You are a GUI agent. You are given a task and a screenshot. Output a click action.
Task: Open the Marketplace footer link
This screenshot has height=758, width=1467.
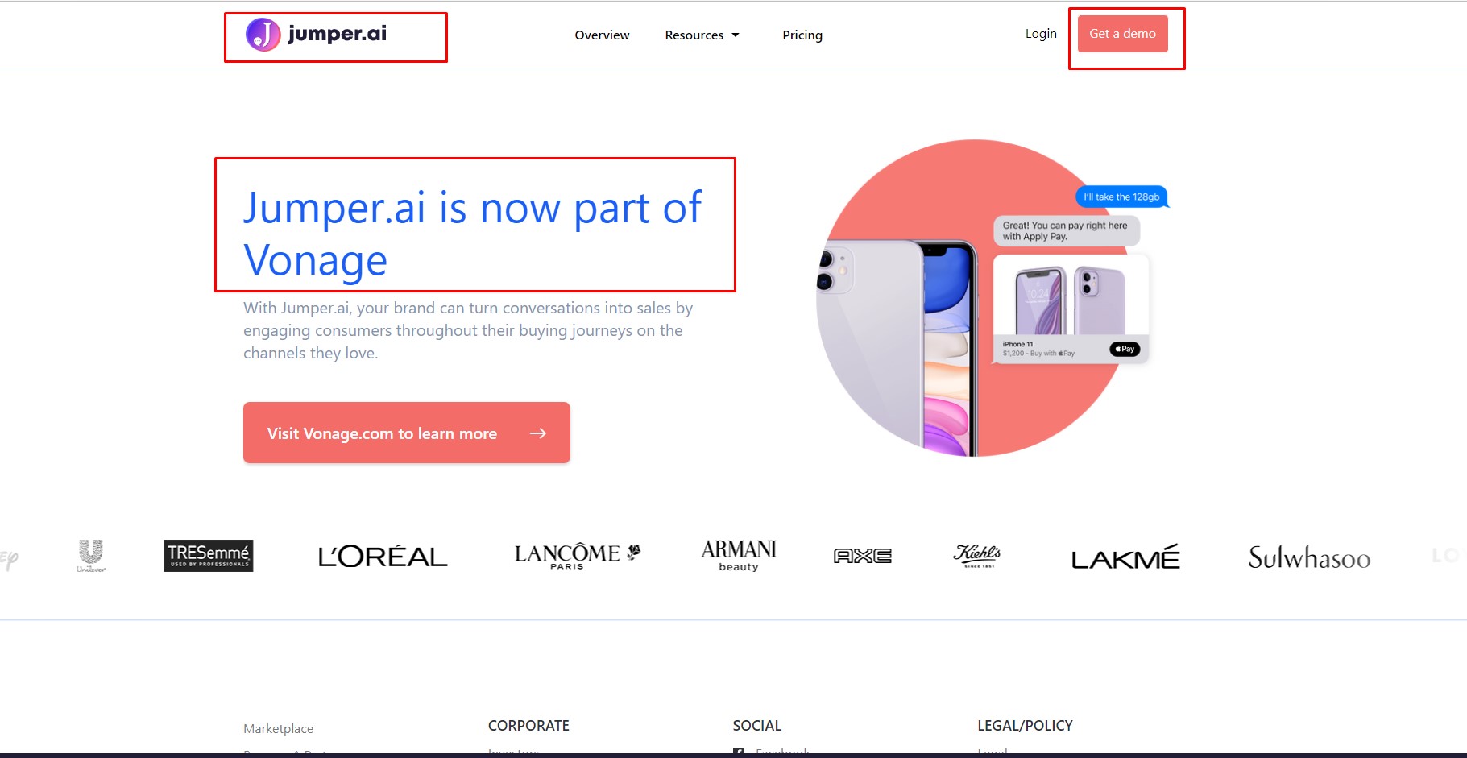tap(279, 728)
